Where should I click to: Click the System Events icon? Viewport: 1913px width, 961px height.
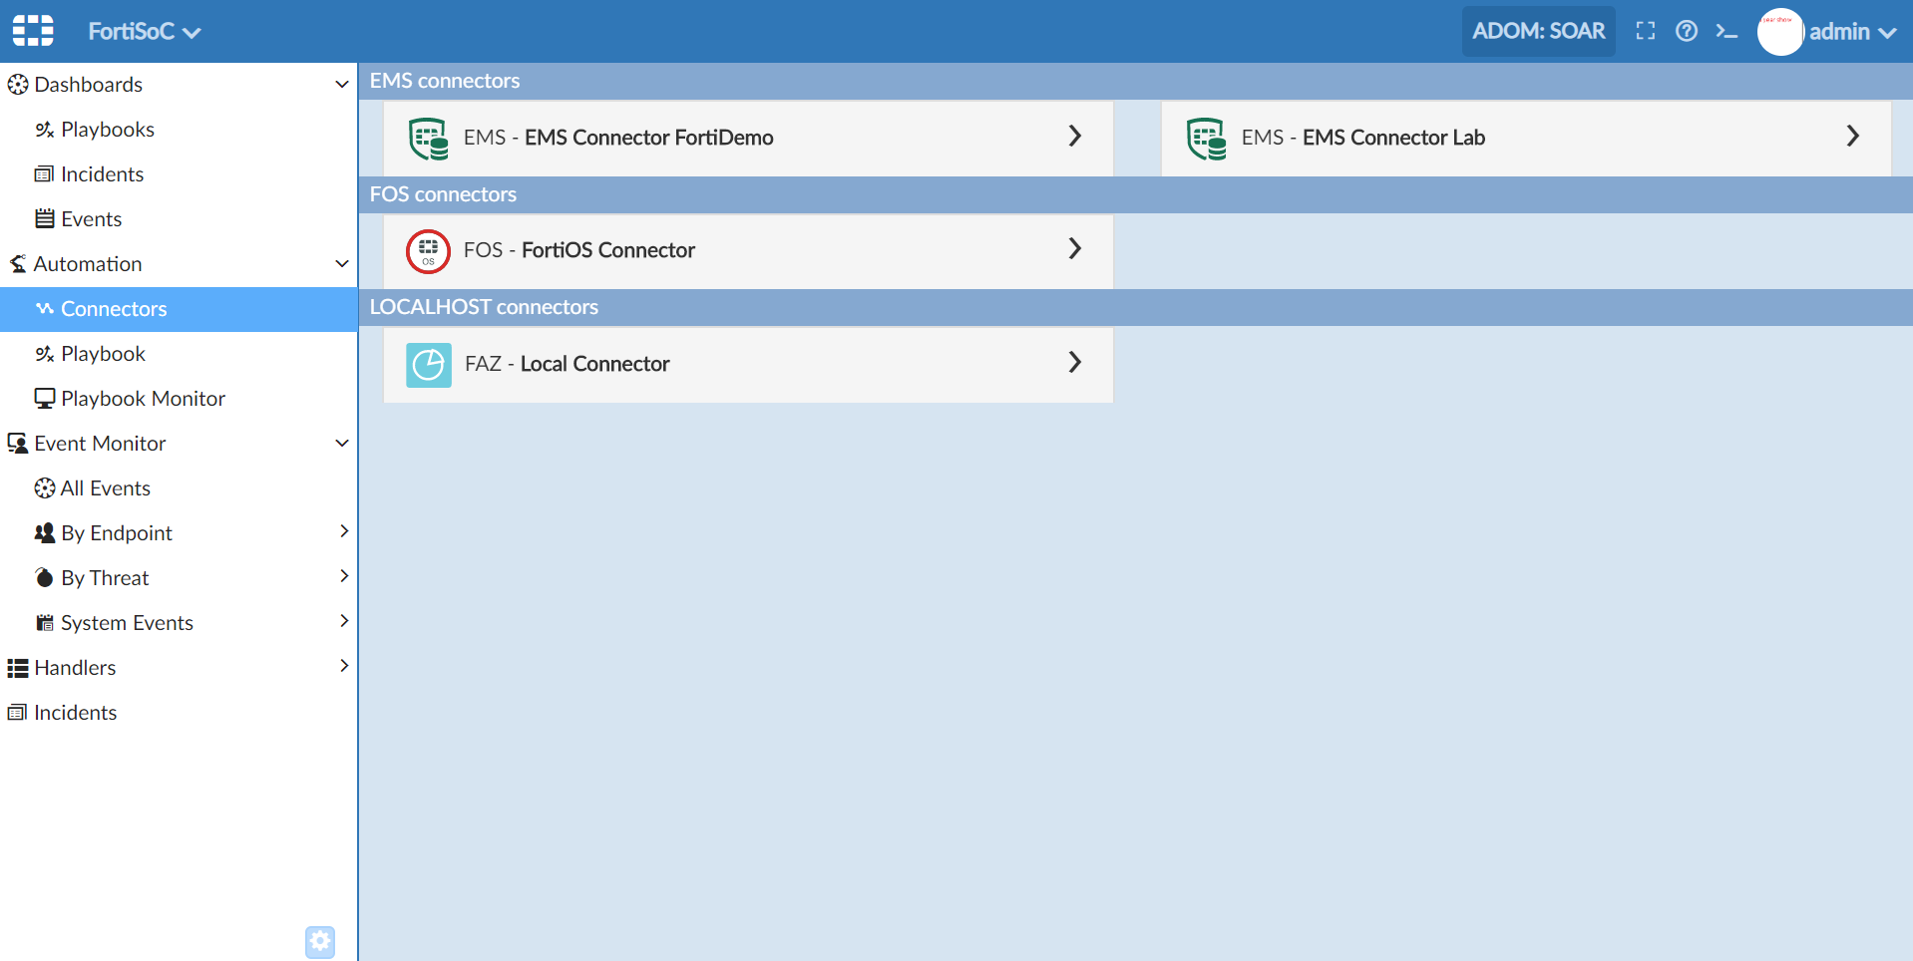point(45,623)
